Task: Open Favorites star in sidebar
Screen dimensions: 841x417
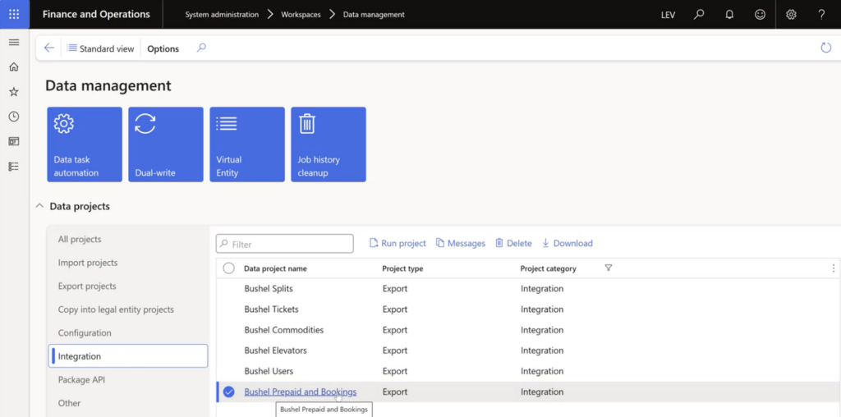Action: (x=14, y=92)
